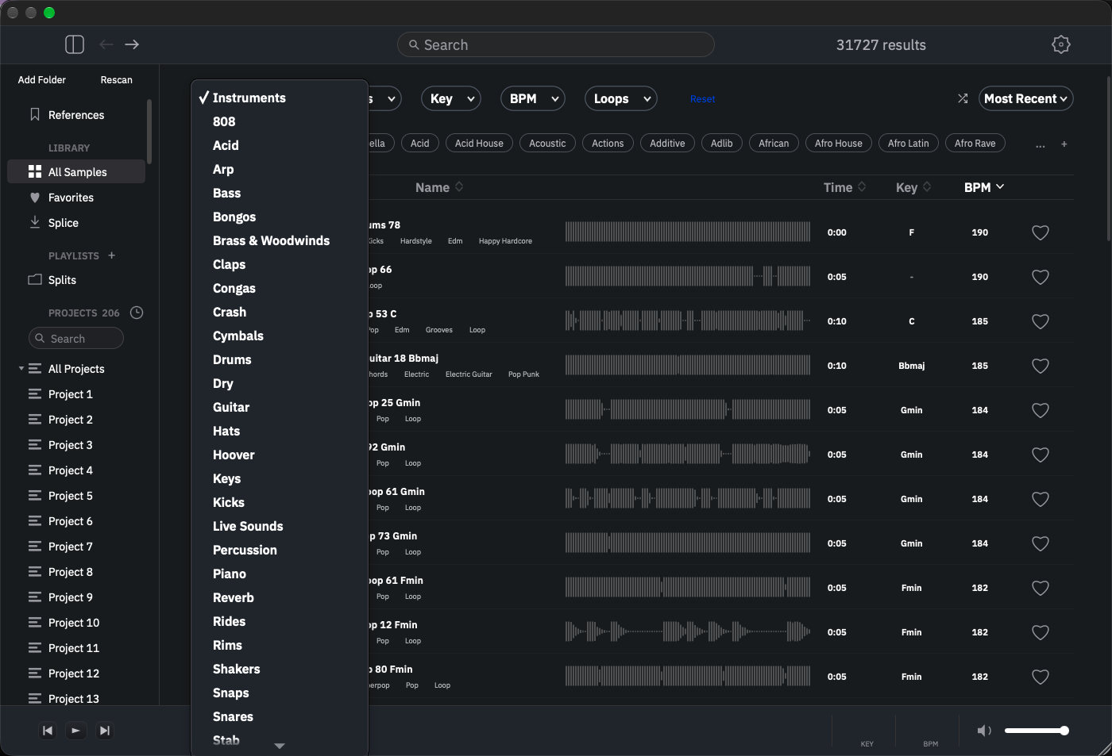Seek in the ums 78 waveform
This screenshot has height=756, width=1112.
pyautogui.click(x=688, y=232)
